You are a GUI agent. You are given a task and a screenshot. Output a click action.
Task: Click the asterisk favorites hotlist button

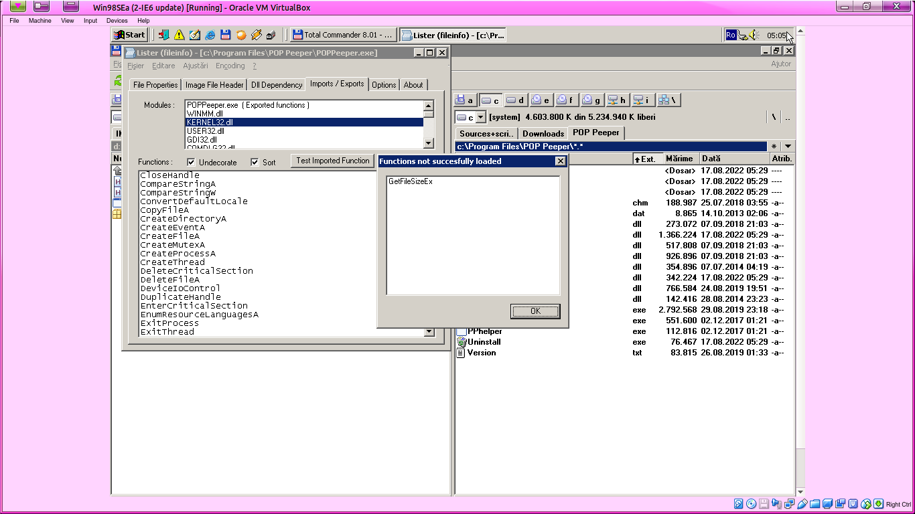tap(774, 147)
